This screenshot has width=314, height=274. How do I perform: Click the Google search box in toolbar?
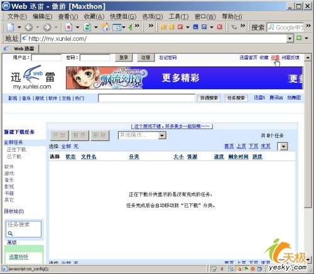point(285,28)
